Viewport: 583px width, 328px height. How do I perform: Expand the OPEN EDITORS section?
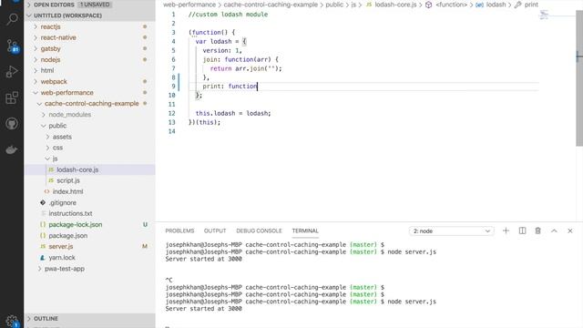[x=54, y=5]
